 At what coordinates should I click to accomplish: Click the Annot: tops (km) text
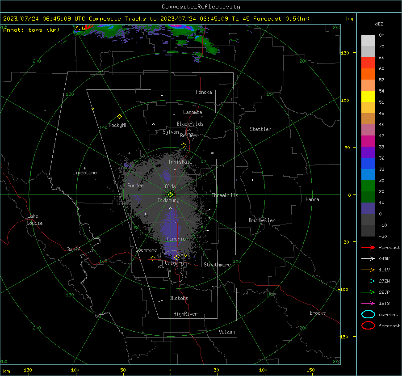coord(32,30)
